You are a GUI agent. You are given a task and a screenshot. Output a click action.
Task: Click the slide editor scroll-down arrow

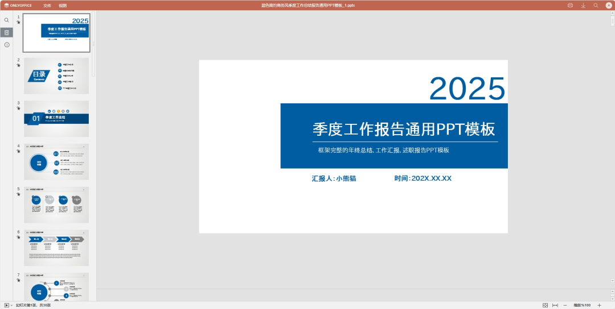click(612, 281)
